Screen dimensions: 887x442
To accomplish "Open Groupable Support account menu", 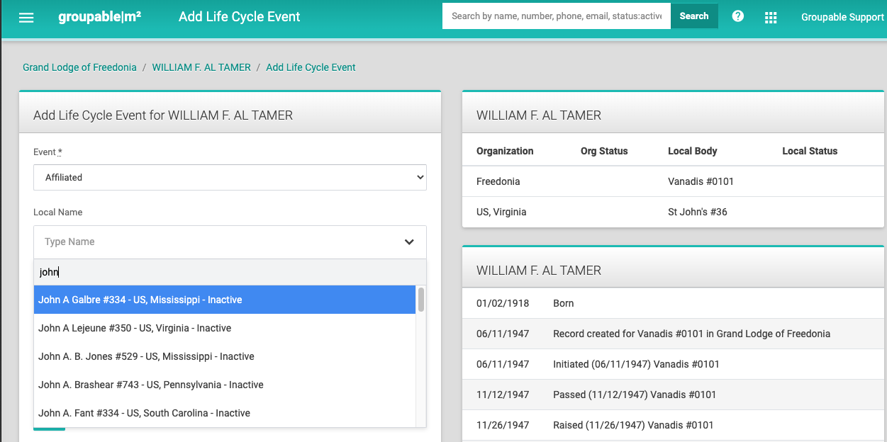I will pyautogui.click(x=842, y=17).
